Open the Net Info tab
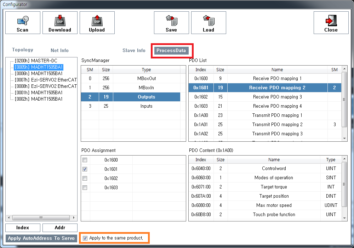 [59, 50]
